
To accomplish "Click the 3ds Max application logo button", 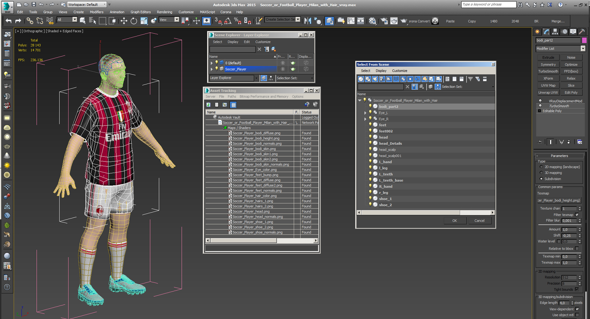I will pos(7,7).
